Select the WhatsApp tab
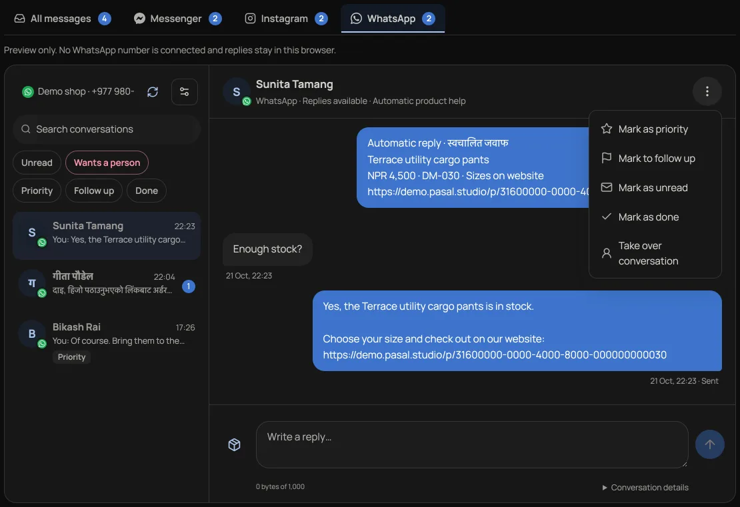The width and height of the screenshot is (740, 507). coord(393,19)
